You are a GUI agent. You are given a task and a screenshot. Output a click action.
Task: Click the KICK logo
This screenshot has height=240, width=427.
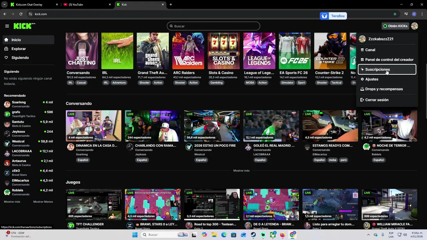[x=24, y=26]
